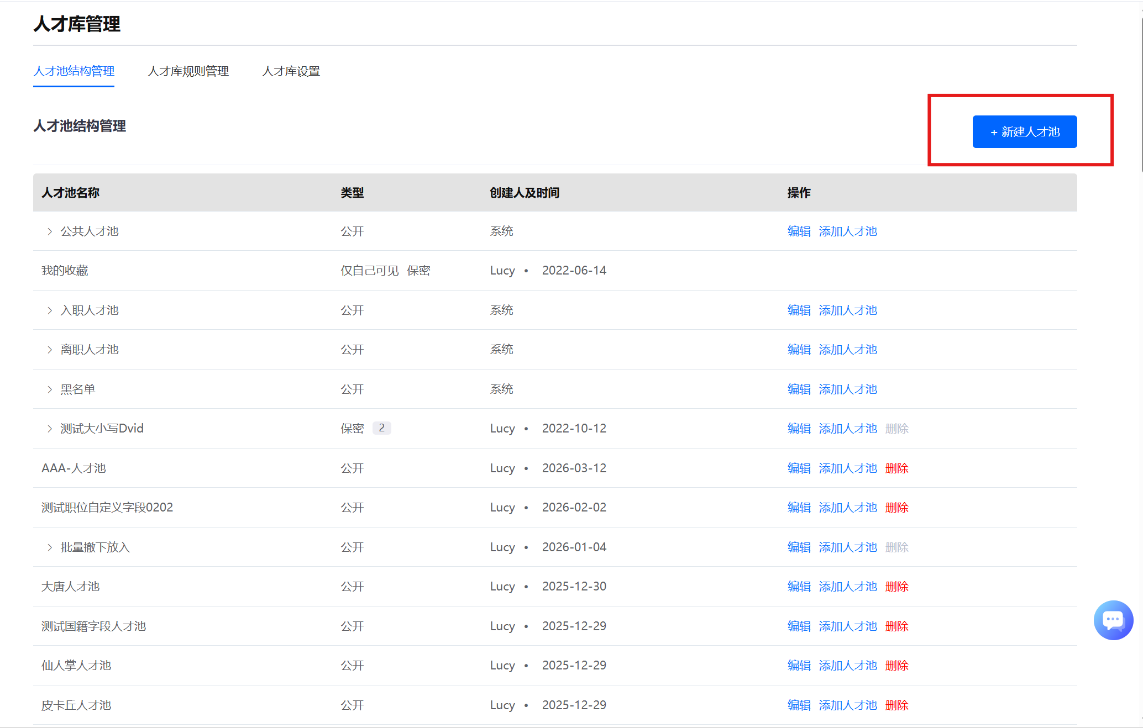Click the 操作 column header
Viewport: 1143px width, 728px height.
pyautogui.click(x=799, y=193)
